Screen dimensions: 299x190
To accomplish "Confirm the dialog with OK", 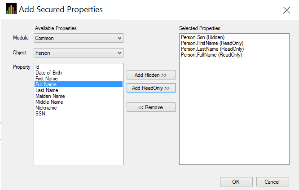I will (236, 182).
